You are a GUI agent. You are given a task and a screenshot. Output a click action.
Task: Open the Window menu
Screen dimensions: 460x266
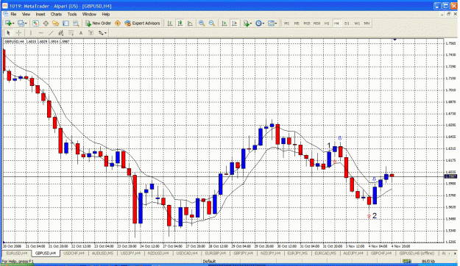89,14
